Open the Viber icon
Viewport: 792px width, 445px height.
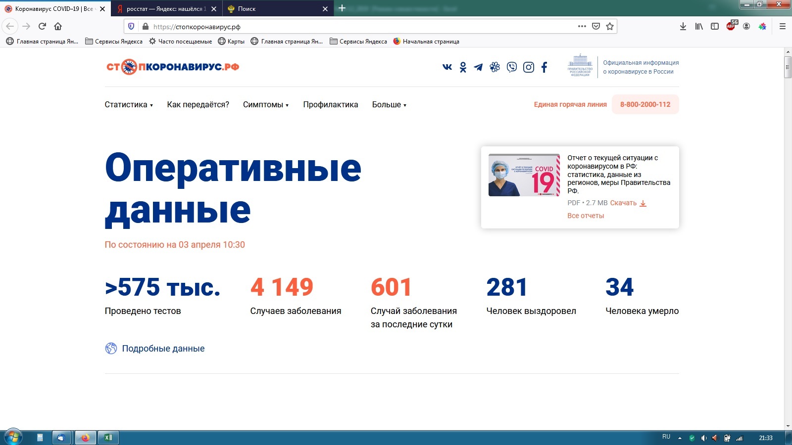tap(512, 67)
